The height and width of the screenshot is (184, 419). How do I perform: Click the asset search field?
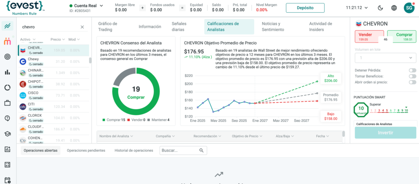point(50,27)
